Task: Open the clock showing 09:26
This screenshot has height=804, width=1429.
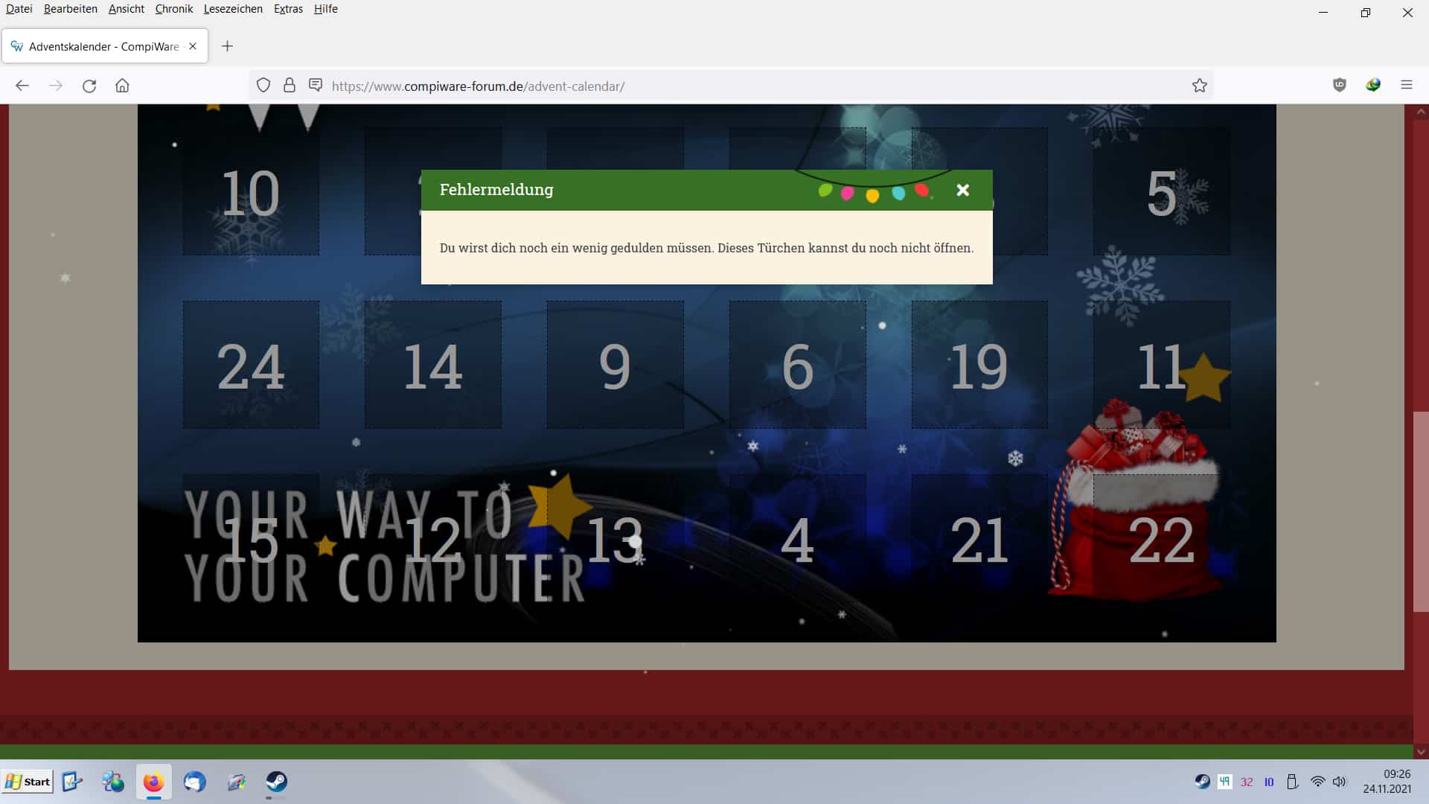Action: coord(1387,781)
